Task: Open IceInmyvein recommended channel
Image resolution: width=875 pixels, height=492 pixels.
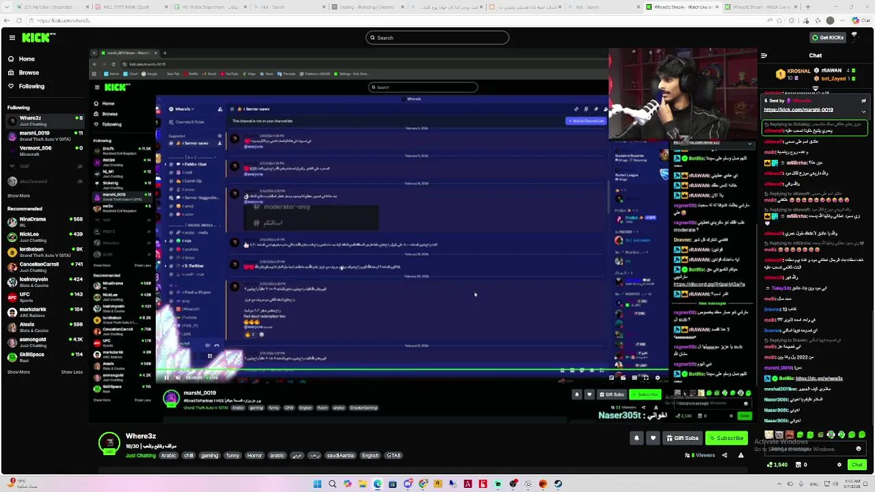Action: click(x=44, y=282)
